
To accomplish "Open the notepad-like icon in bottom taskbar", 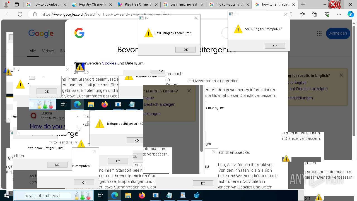I will 169,196.
